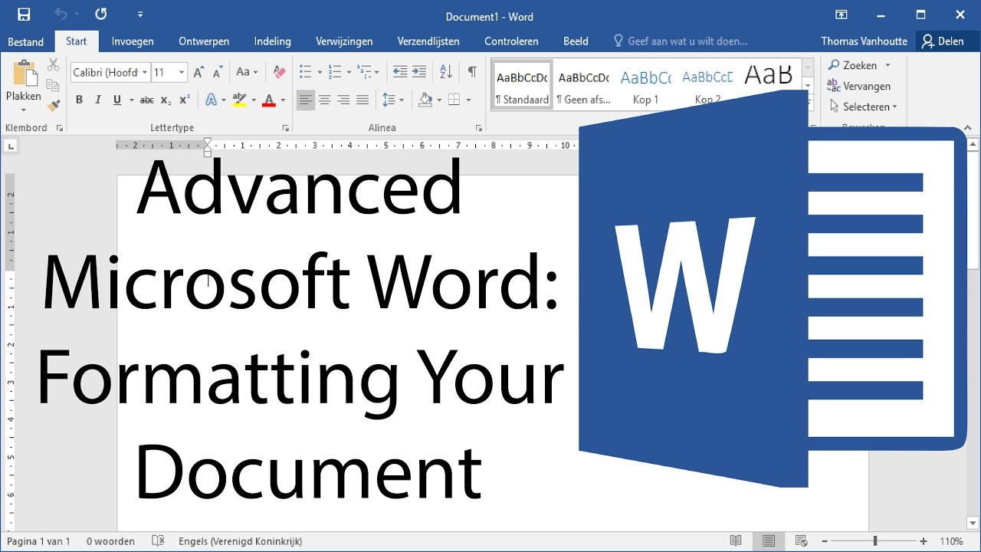Click the Delen share button

[x=943, y=41]
